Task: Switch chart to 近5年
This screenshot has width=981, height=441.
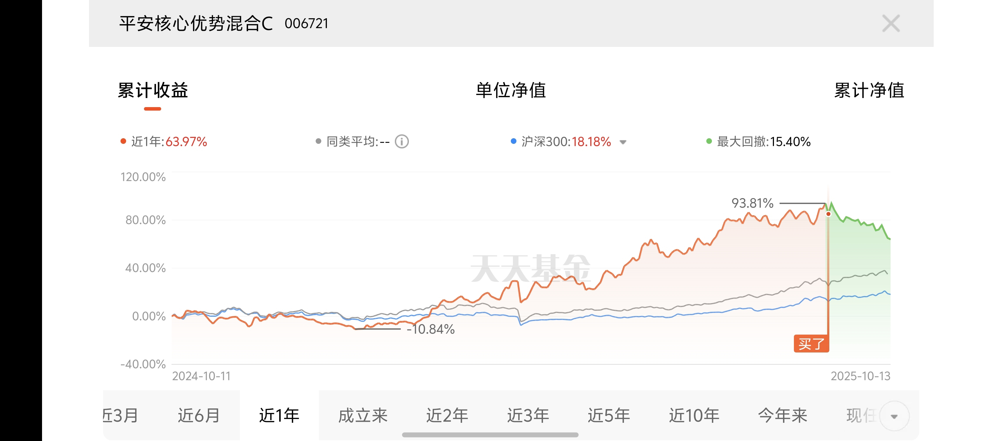Action: pyautogui.click(x=609, y=415)
